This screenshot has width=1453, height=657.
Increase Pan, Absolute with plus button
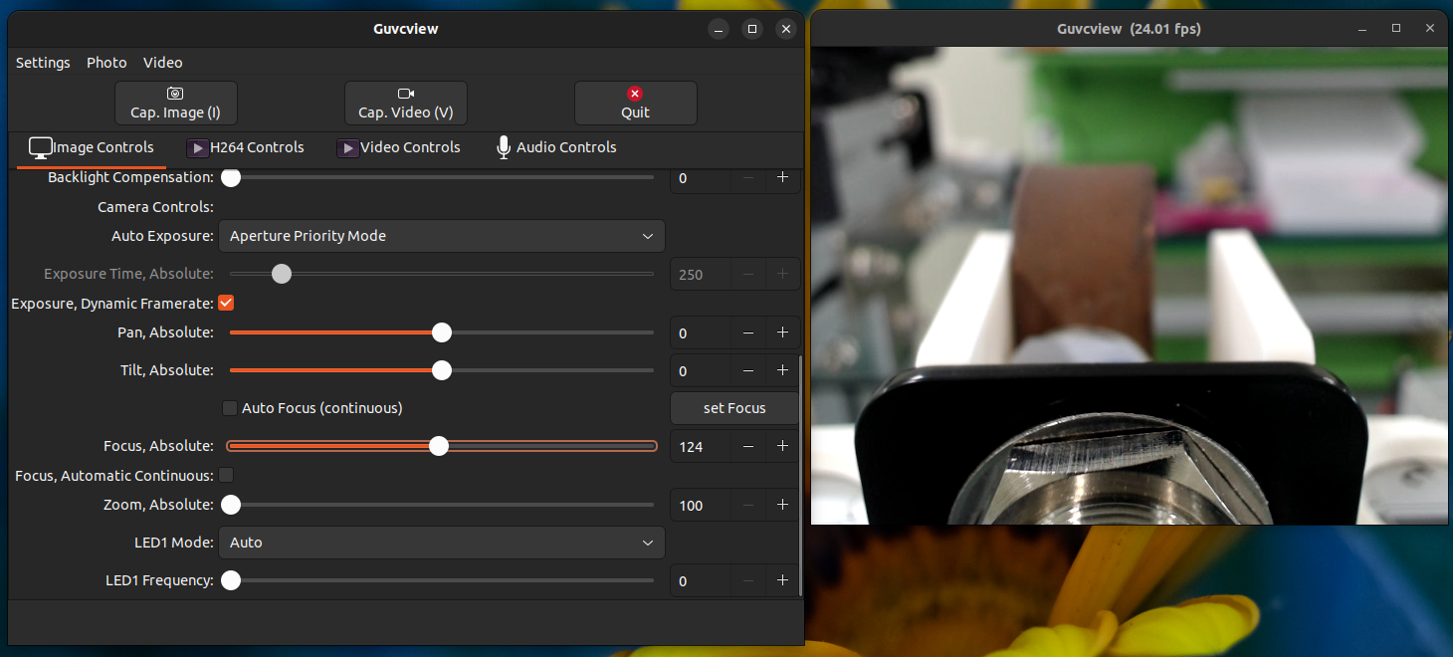click(782, 332)
